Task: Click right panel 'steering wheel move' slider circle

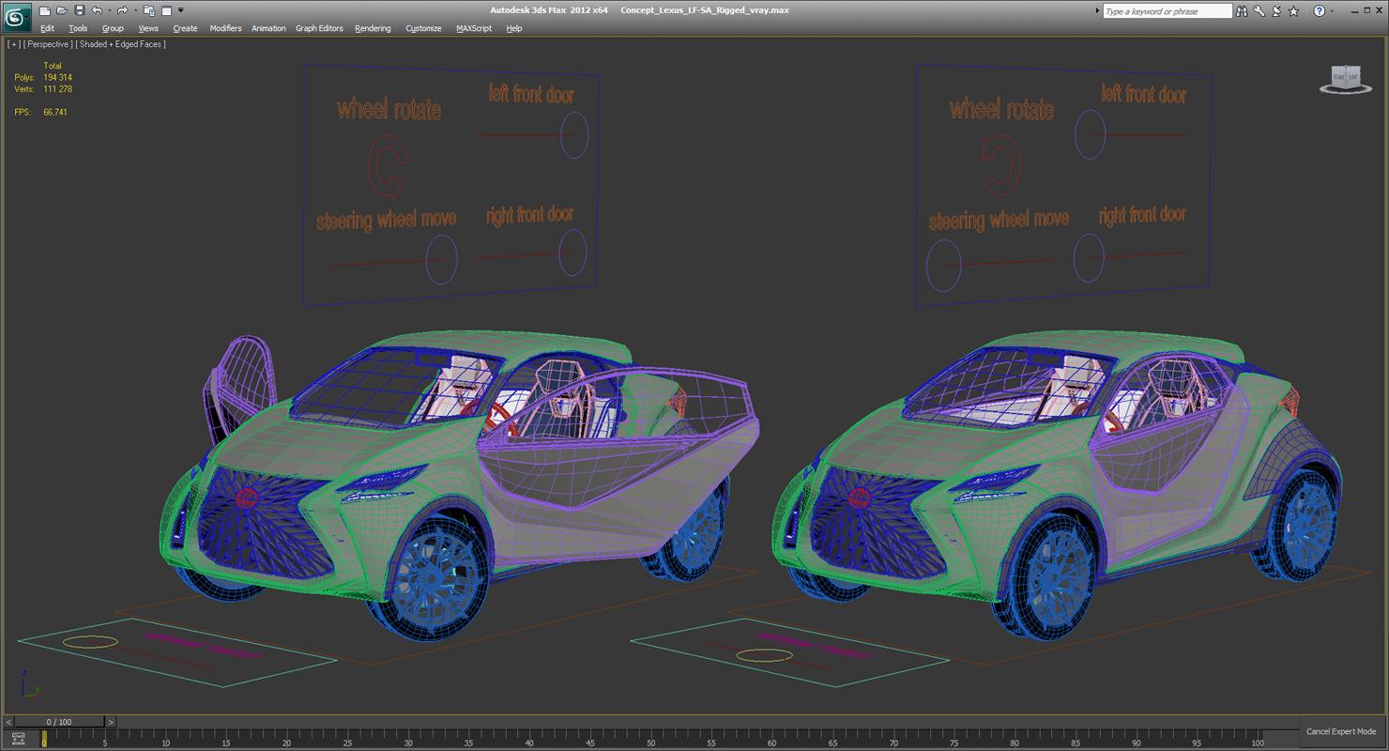Action: [x=944, y=265]
